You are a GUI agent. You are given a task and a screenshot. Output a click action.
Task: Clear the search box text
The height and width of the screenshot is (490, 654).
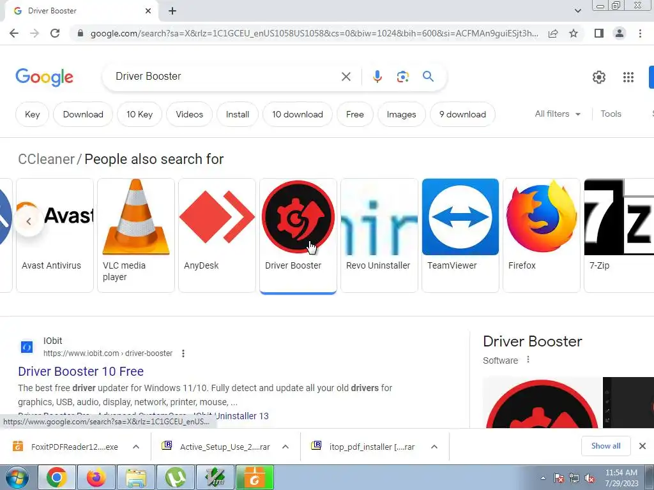(x=346, y=77)
